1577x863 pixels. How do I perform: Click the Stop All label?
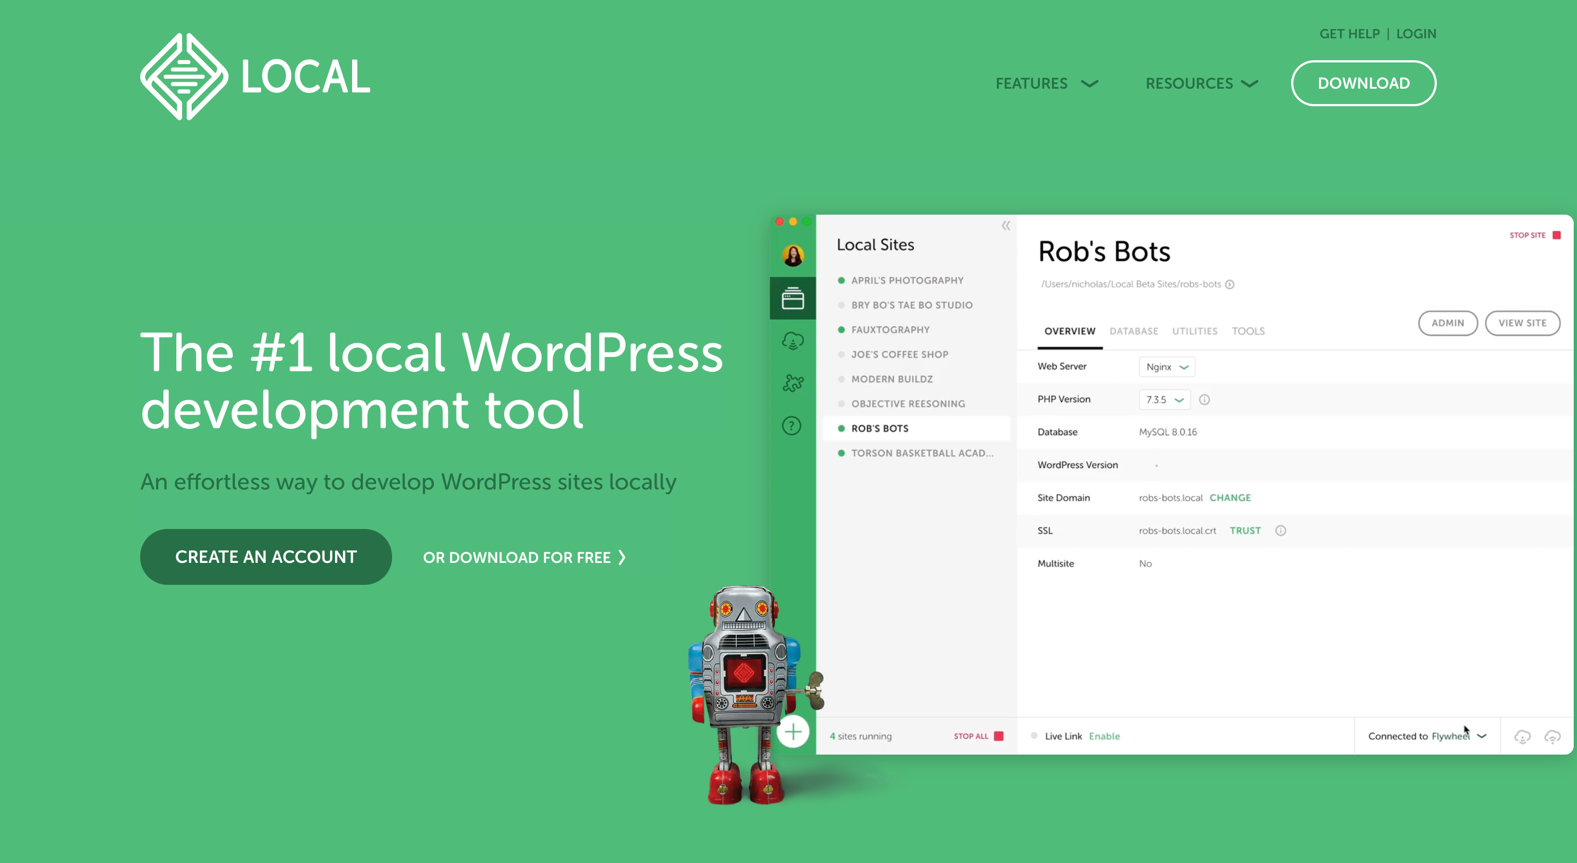pos(971,737)
